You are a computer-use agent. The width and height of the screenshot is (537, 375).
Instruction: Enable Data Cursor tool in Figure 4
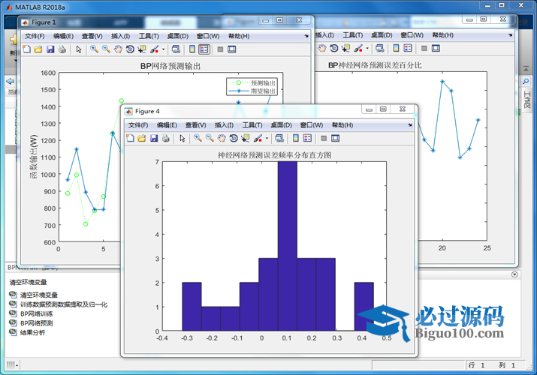tap(245, 138)
